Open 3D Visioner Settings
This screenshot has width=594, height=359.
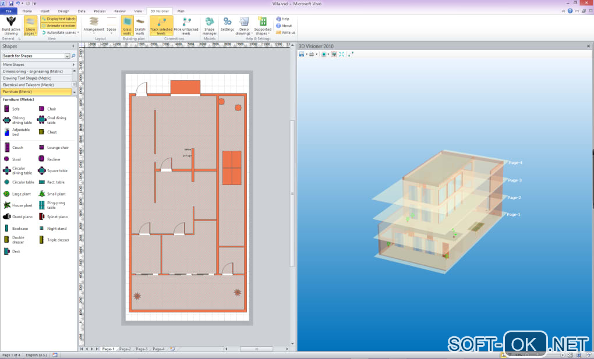point(227,22)
